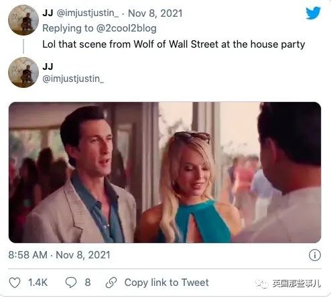Open the Wolf of Wall Street video thumbnail
Image resolution: width=331 pixels, height=298 pixels.
[165, 172]
